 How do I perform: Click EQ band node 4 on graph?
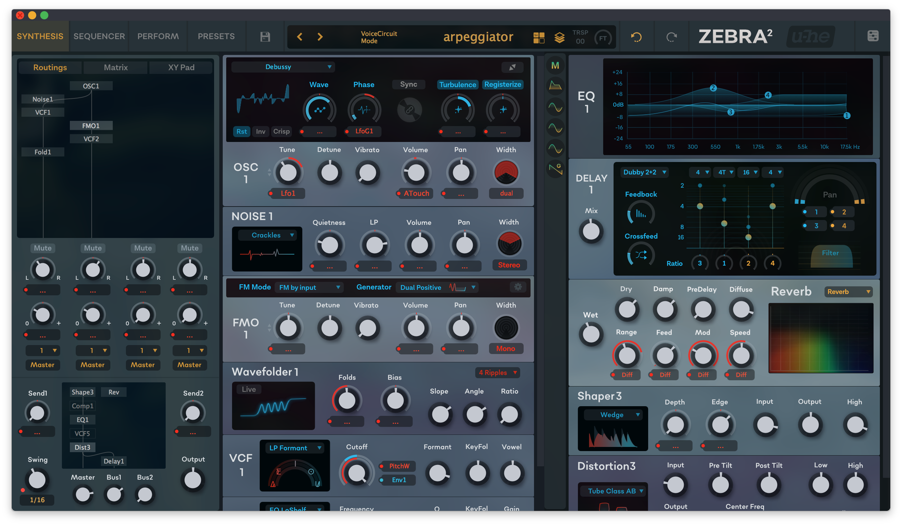[767, 95]
